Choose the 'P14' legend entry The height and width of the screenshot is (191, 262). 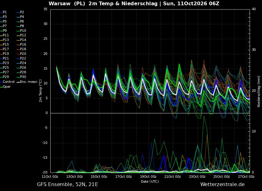(x=22, y=40)
